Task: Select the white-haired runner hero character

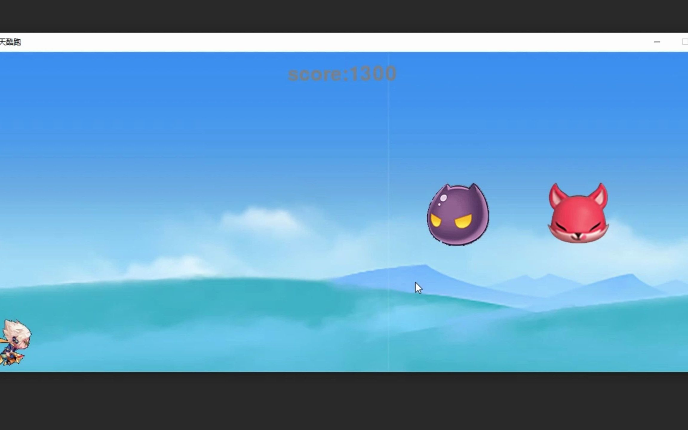Action: (x=15, y=342)
